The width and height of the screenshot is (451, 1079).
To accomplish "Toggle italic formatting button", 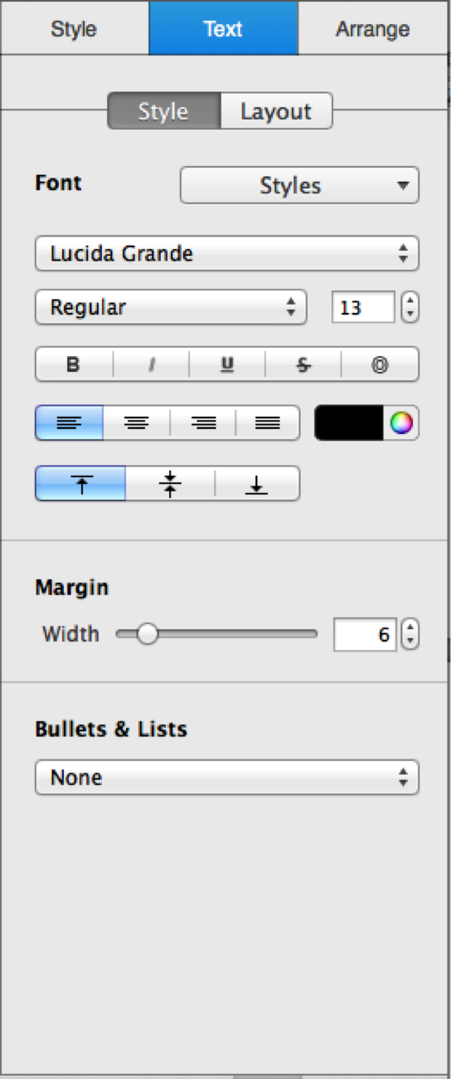I will click(151, 364).
